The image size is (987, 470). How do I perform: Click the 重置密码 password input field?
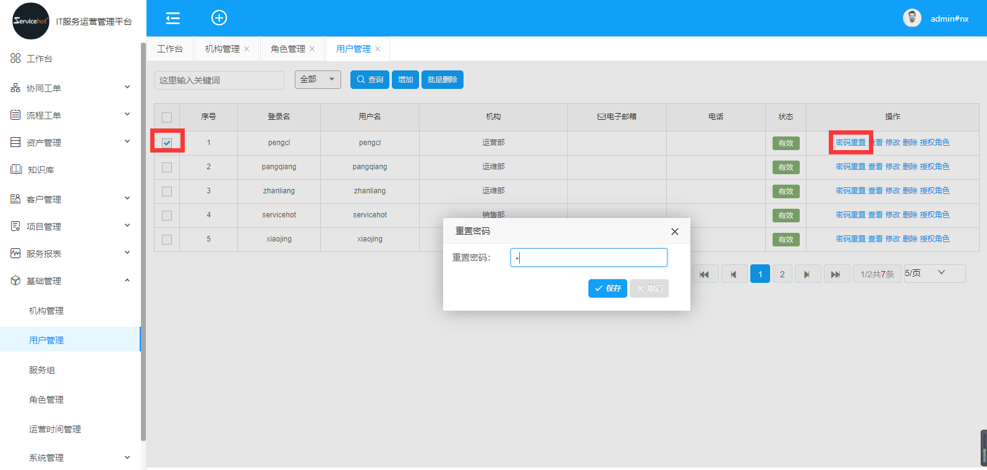tap(589, 258)
